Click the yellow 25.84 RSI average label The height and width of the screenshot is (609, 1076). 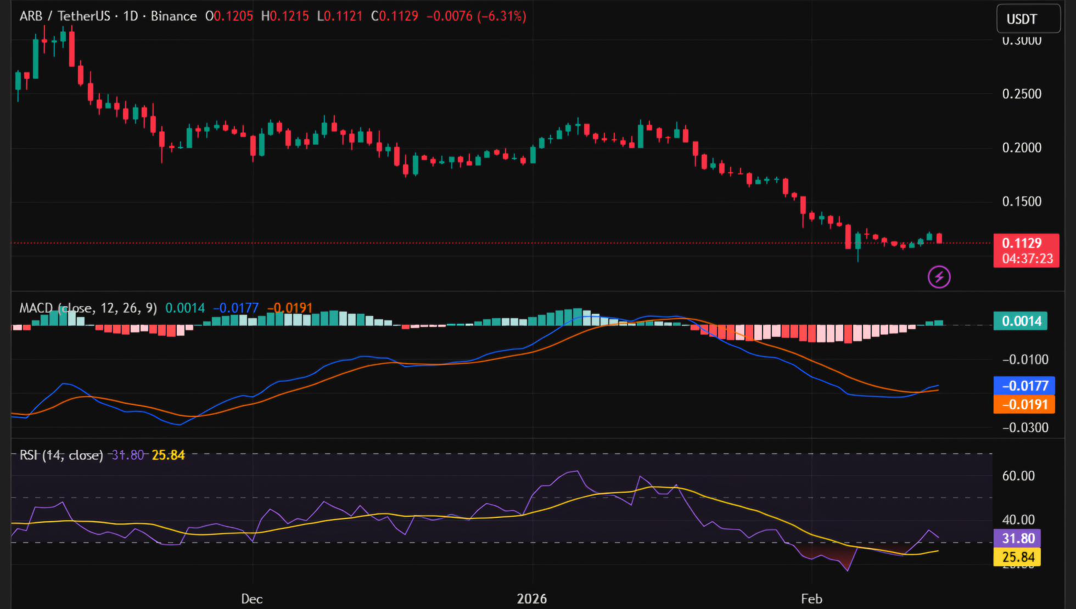point(1017,557)
